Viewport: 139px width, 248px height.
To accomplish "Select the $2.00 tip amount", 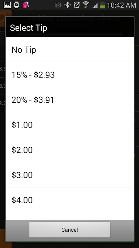I will (70, 150).
